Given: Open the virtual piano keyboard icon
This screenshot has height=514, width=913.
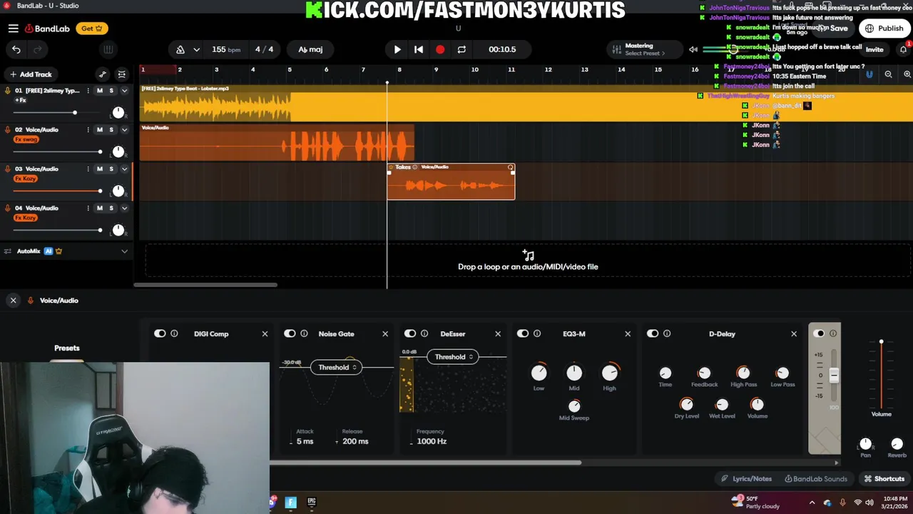Looking at the screenshot, I should 108,49.
